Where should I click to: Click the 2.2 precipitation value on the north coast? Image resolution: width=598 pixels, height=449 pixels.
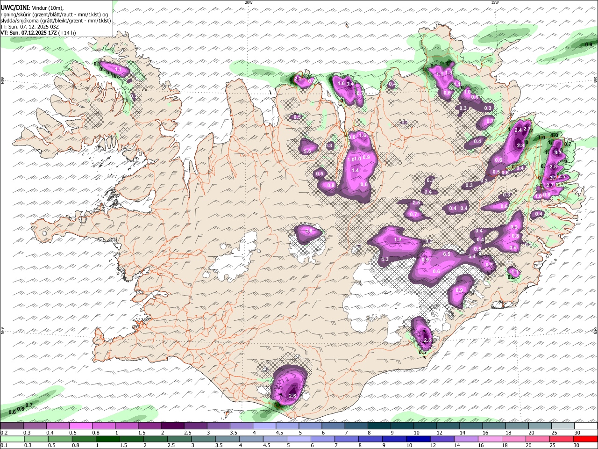(298, 79)
